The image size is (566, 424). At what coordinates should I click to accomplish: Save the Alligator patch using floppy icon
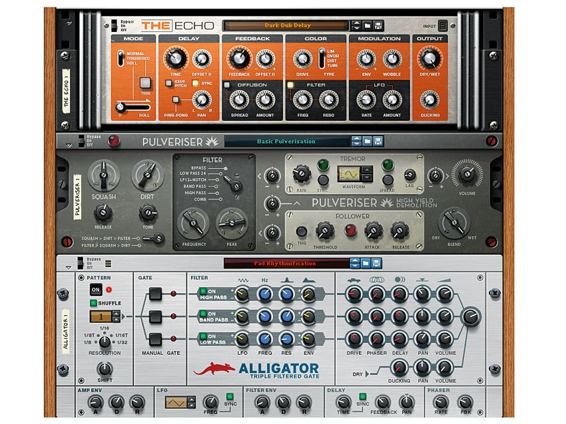coord(376,263)
